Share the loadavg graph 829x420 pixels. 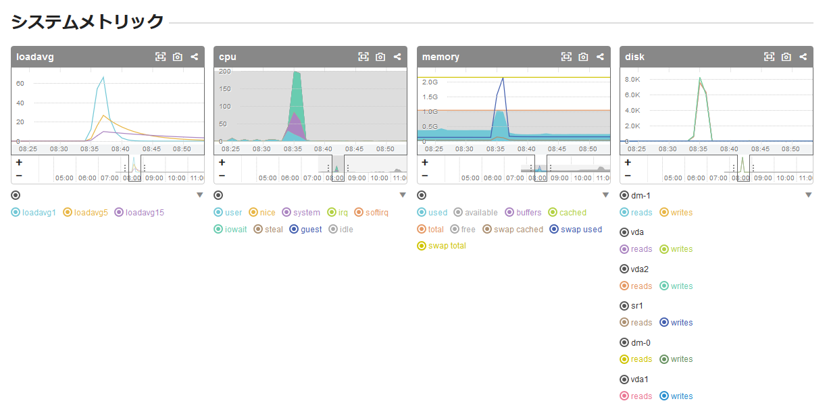195,57
